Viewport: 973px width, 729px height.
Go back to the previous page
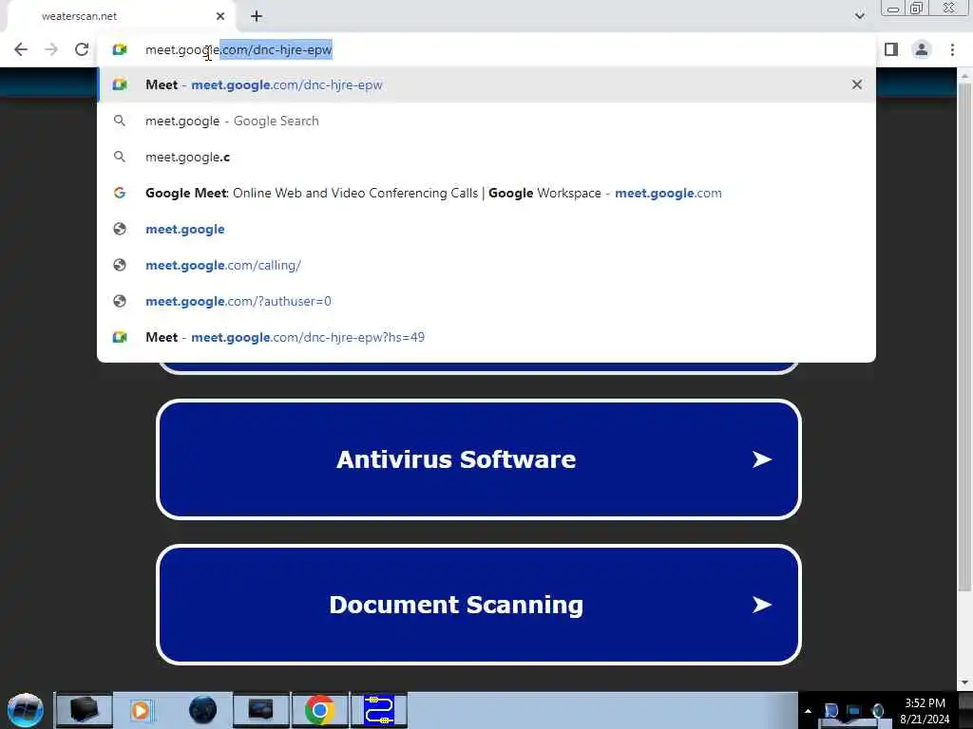(21, 49)
